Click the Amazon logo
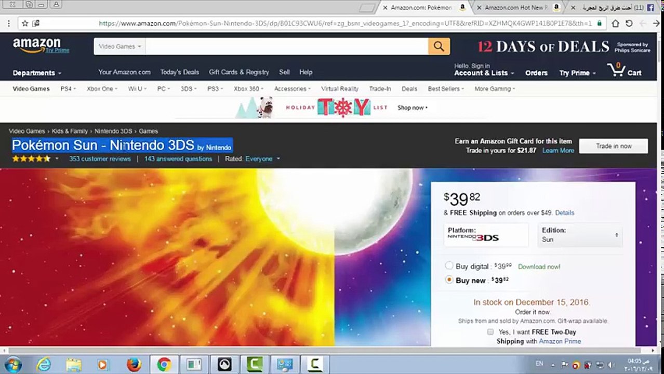The image size is (664, 374). (37, 46)
